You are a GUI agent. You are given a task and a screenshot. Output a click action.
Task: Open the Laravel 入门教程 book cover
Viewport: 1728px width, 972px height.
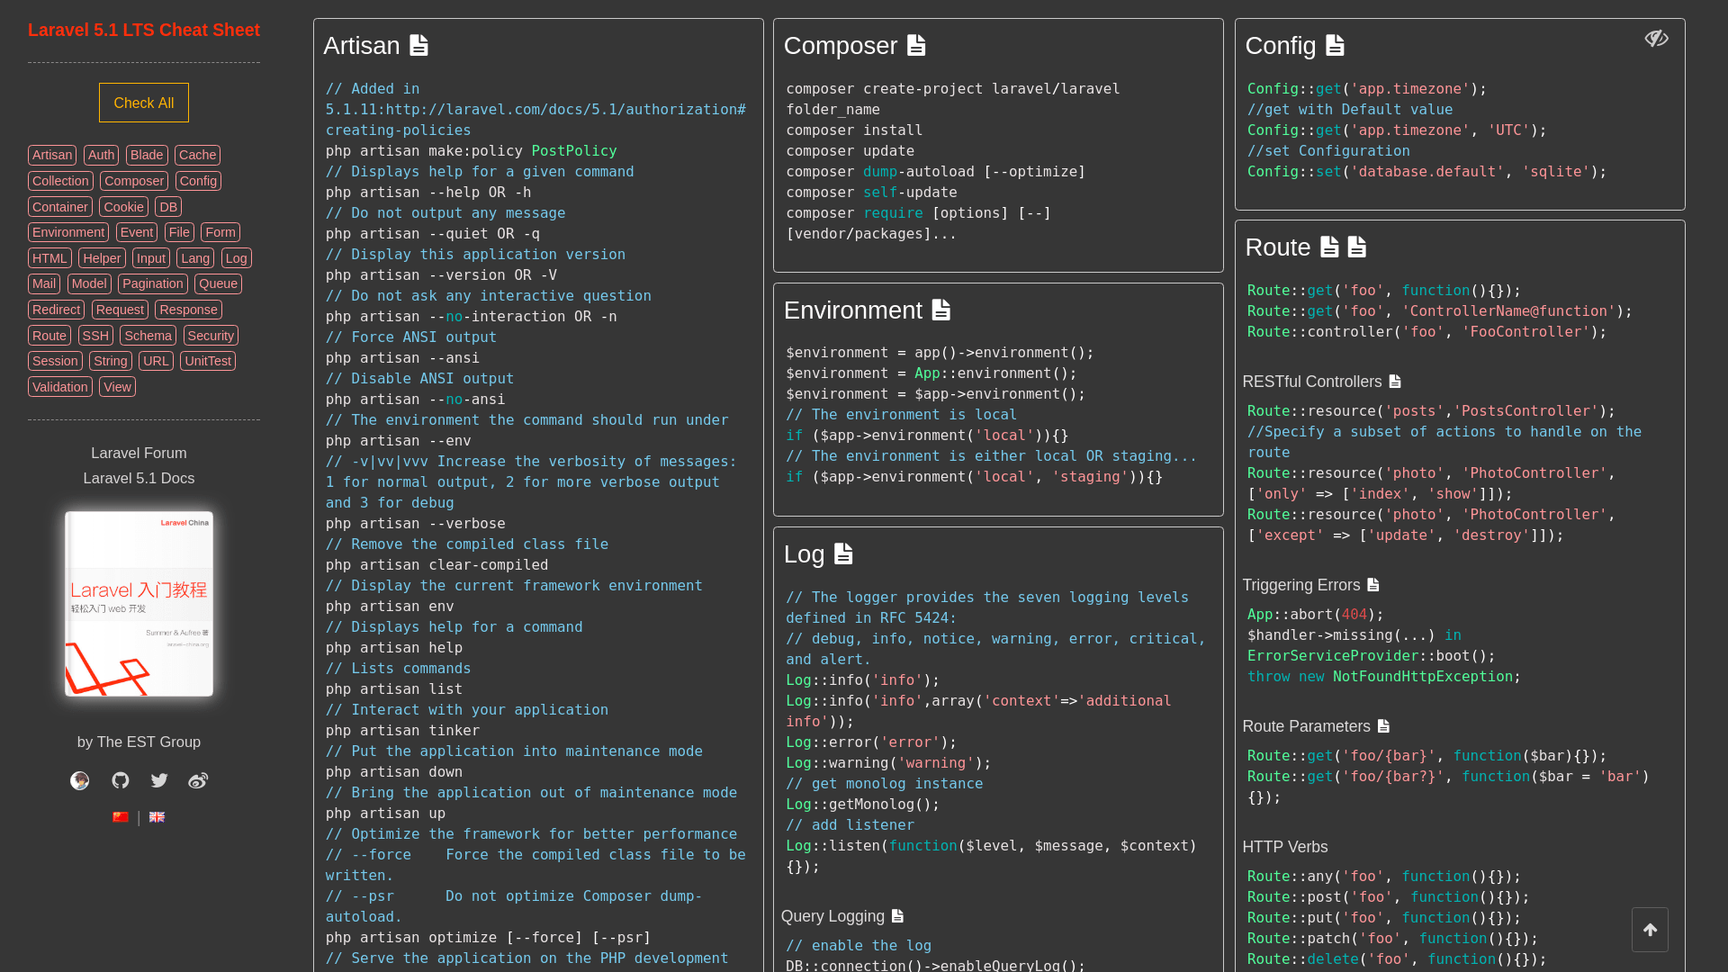139,604
